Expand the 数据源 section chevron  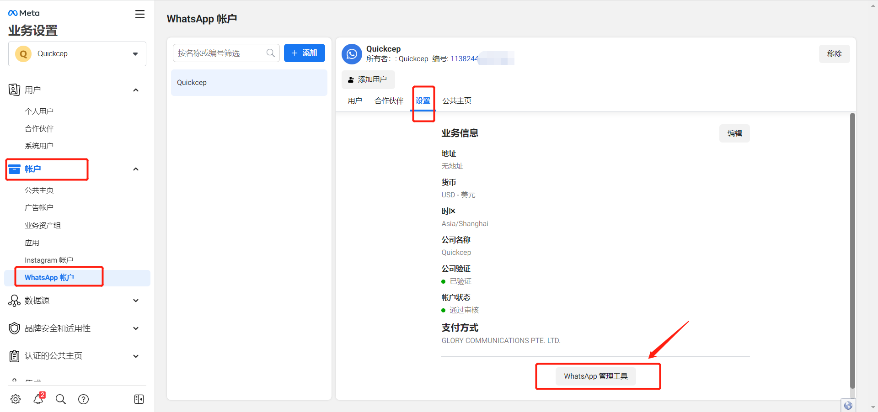click(136, 301)
